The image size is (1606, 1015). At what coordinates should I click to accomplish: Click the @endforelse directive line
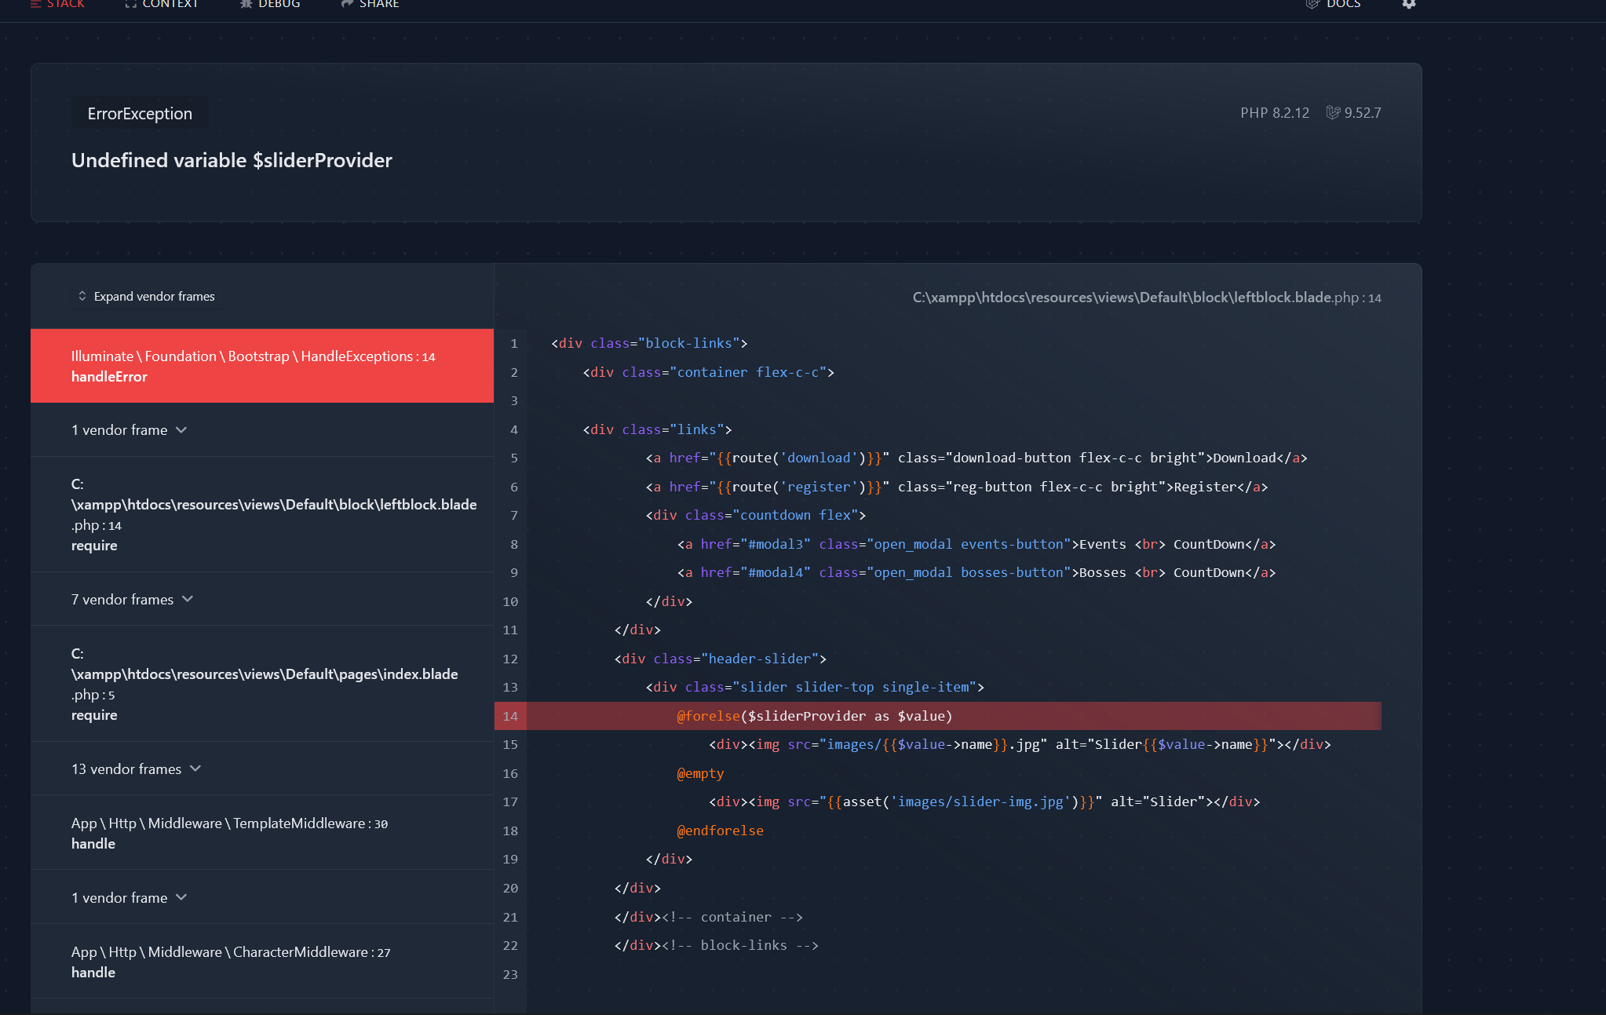tap(720, 831)
